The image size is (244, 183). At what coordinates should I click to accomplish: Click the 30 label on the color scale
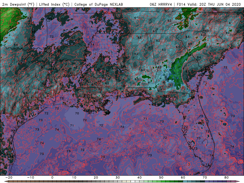point(118,178)
